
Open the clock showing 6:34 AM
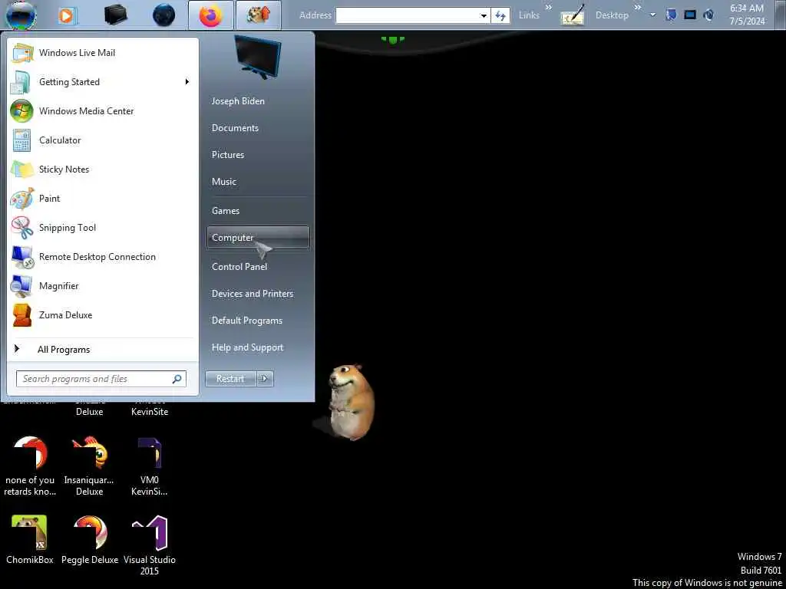pos(747,15)
